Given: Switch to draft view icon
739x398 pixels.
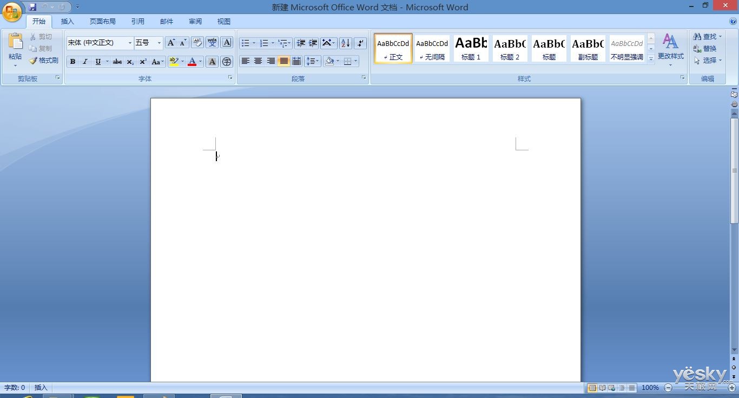Looking at the screenshot, I should tap(632, 388).
